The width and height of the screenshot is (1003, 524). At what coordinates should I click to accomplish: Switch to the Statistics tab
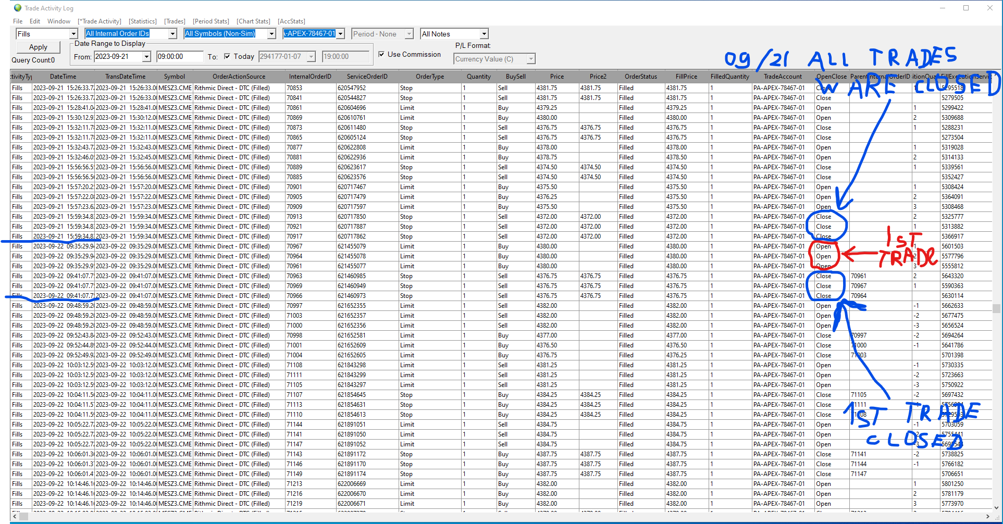(x=143, y=21)
